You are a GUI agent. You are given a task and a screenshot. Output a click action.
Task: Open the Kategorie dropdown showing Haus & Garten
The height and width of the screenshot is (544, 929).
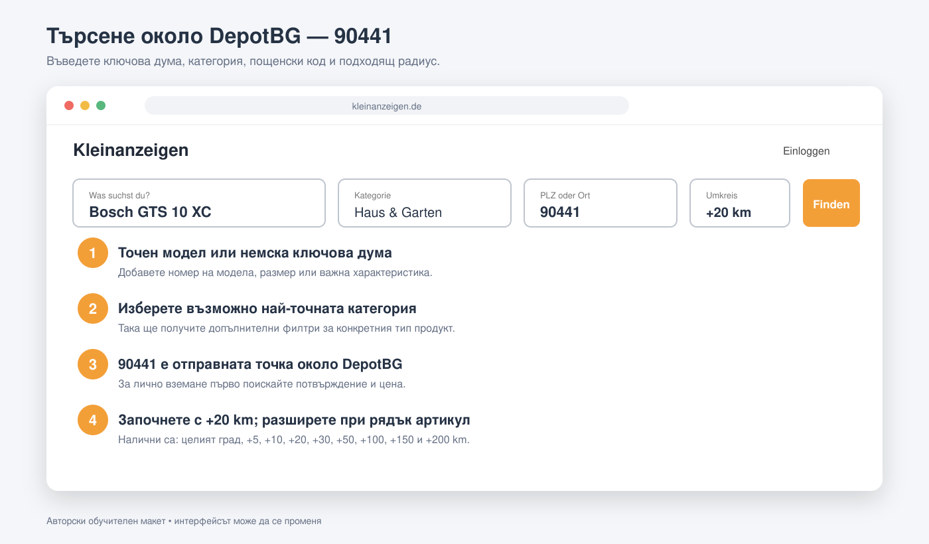(x=425, y=203)
